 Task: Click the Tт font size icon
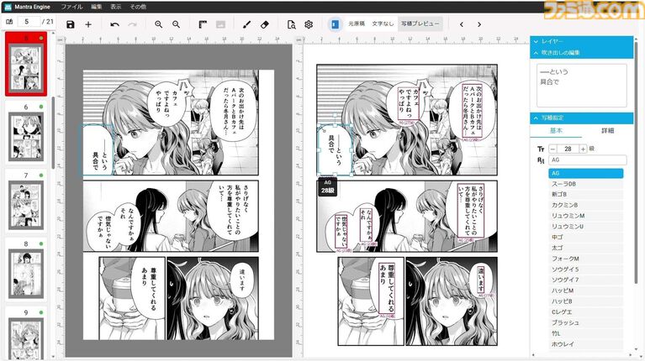[541, 149]
